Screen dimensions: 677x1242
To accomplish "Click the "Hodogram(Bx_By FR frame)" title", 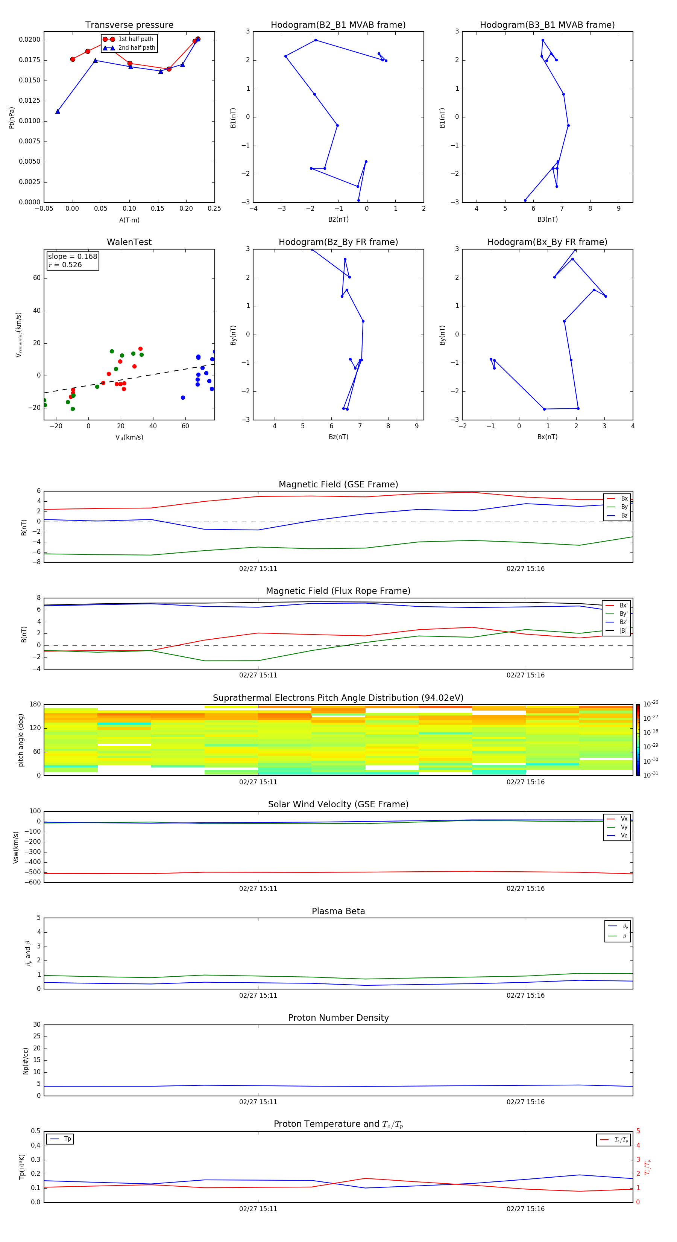I will tap(547, 242).
